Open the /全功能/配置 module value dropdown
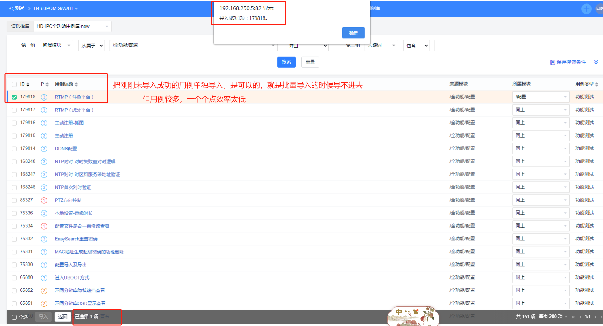This screenshot has height=326, width=603. click(x=193, y=45)
